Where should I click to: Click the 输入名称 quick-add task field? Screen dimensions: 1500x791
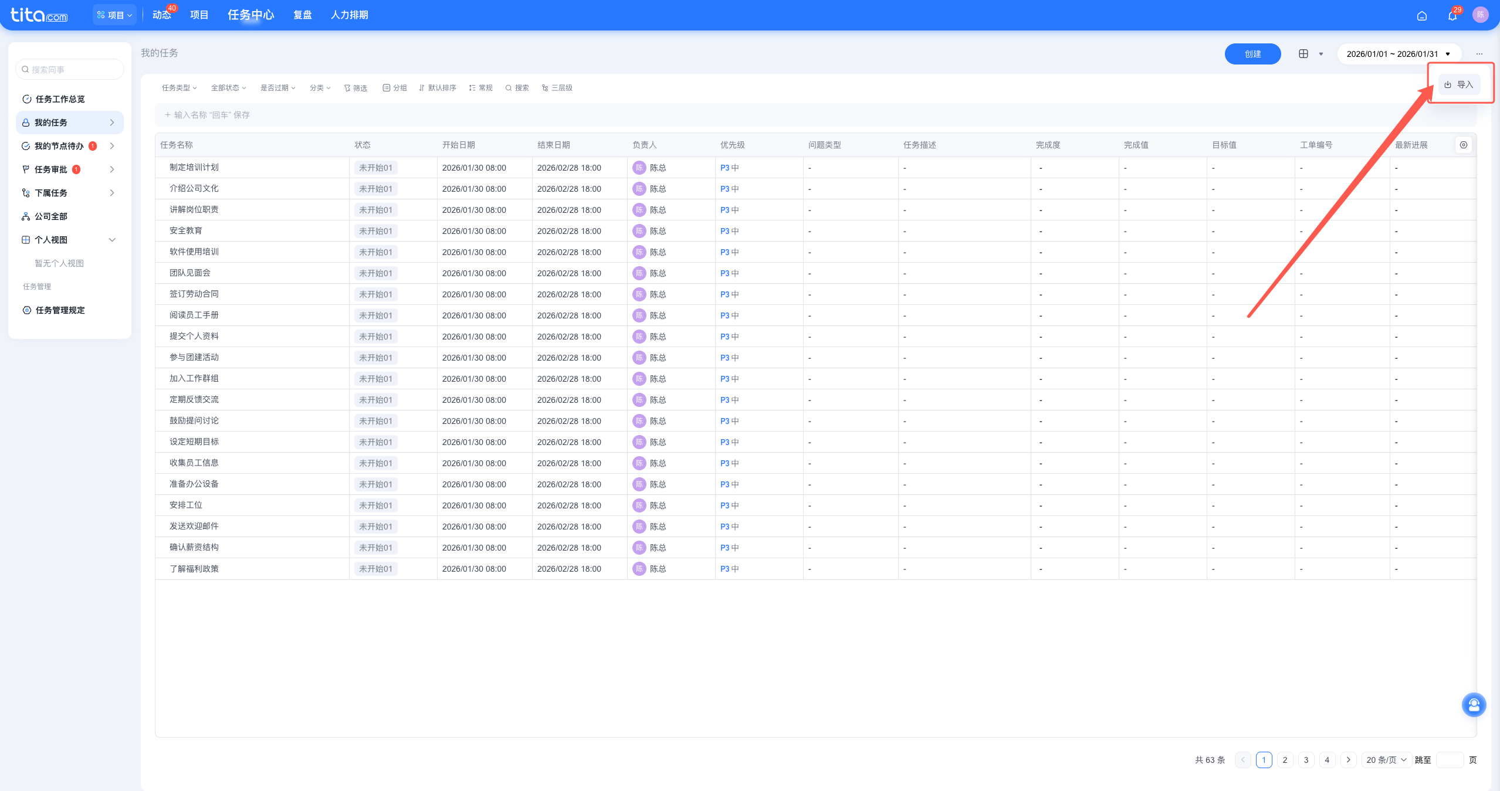tap(815, 115)
